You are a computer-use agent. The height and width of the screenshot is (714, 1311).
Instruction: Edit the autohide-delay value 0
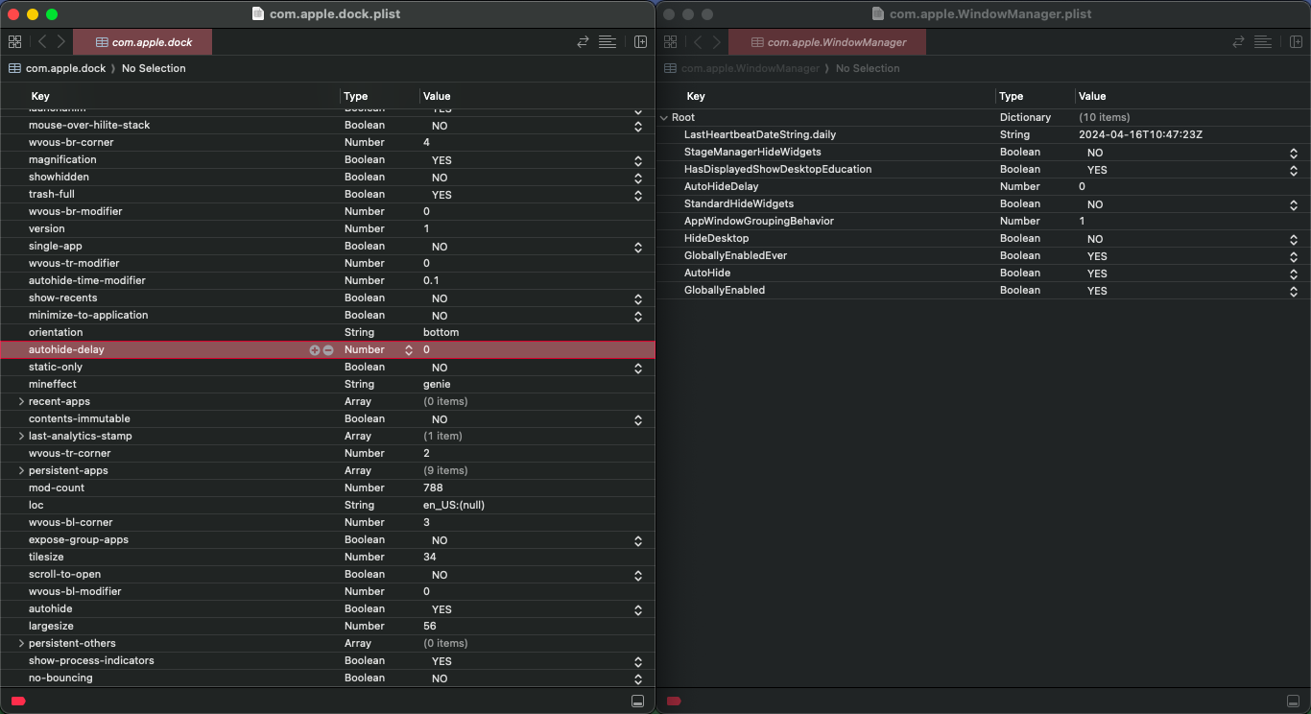tap(426, 350)
